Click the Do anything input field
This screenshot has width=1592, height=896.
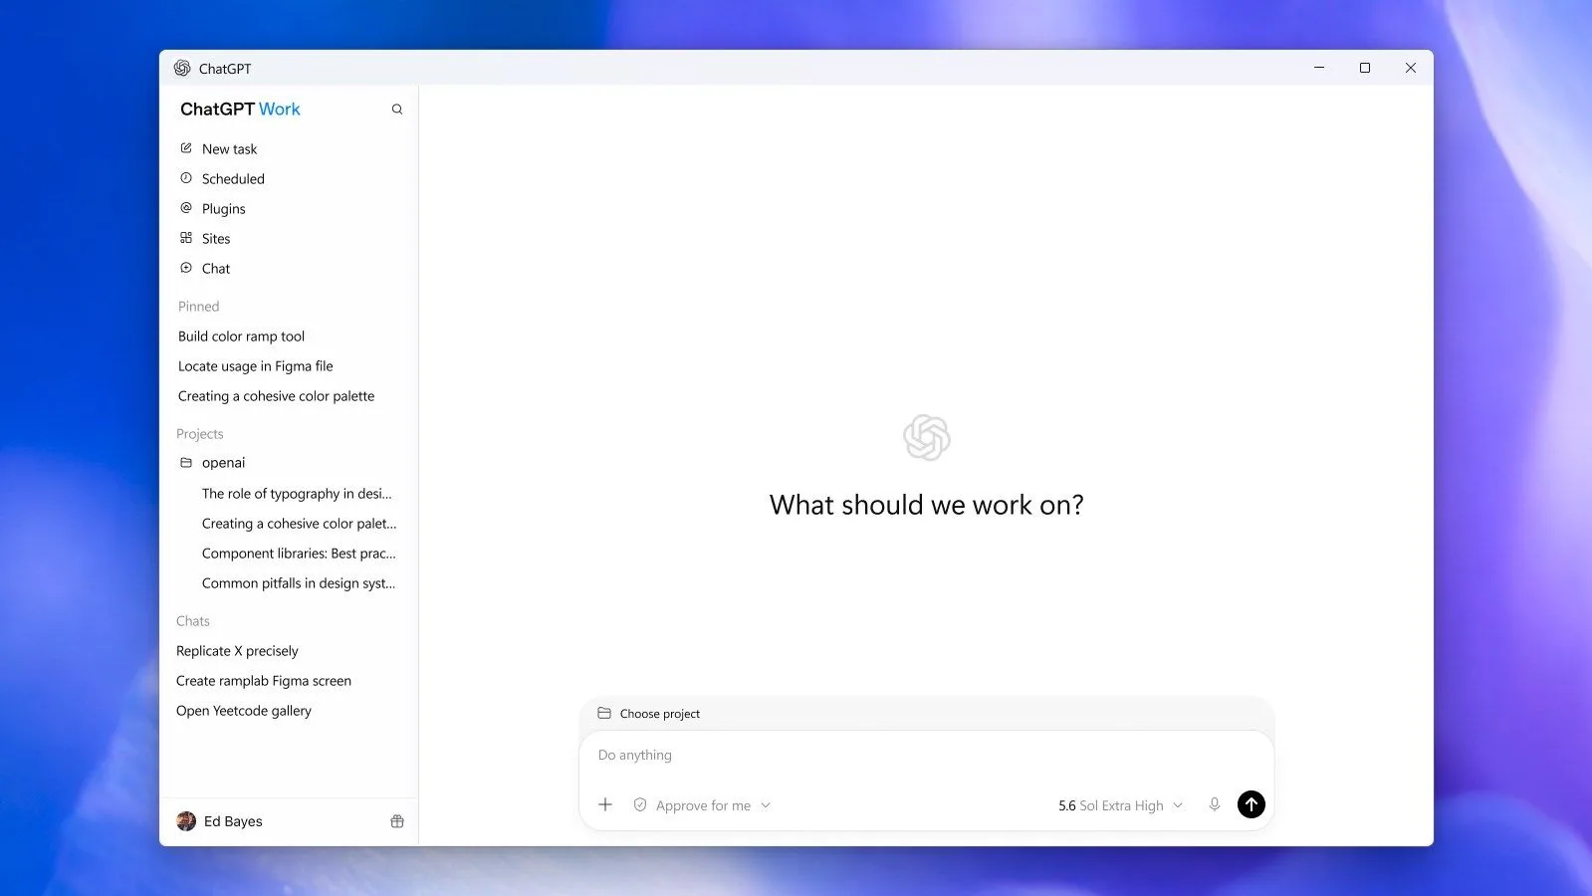[x=926, y=756]
